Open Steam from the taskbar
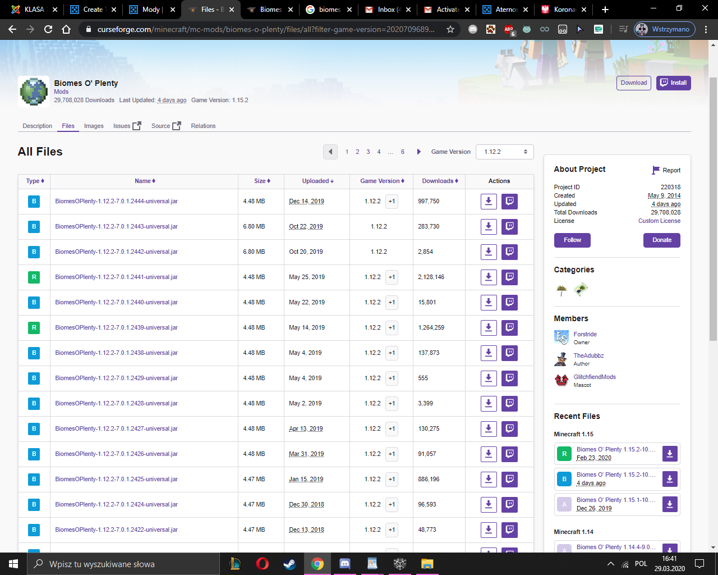Viewport: 718px width, 575px height. tap(290, 564)
